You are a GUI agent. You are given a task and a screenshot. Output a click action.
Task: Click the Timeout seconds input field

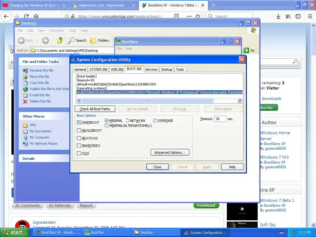pos(220,119)
